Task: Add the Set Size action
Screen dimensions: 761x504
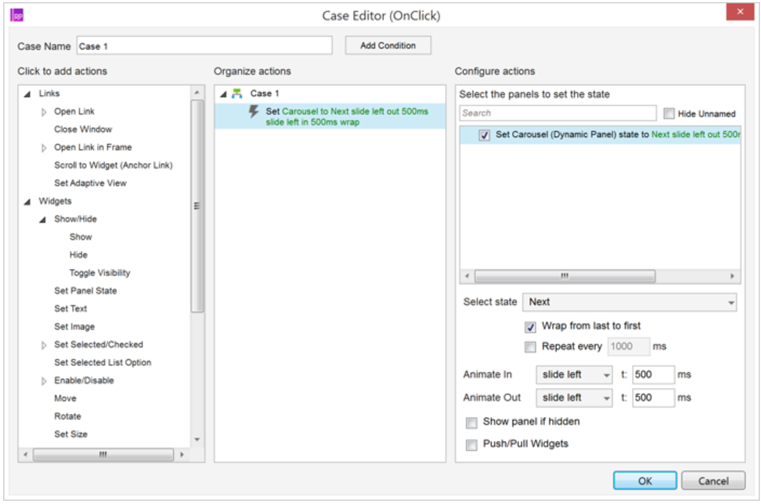Action: point(70,434)
